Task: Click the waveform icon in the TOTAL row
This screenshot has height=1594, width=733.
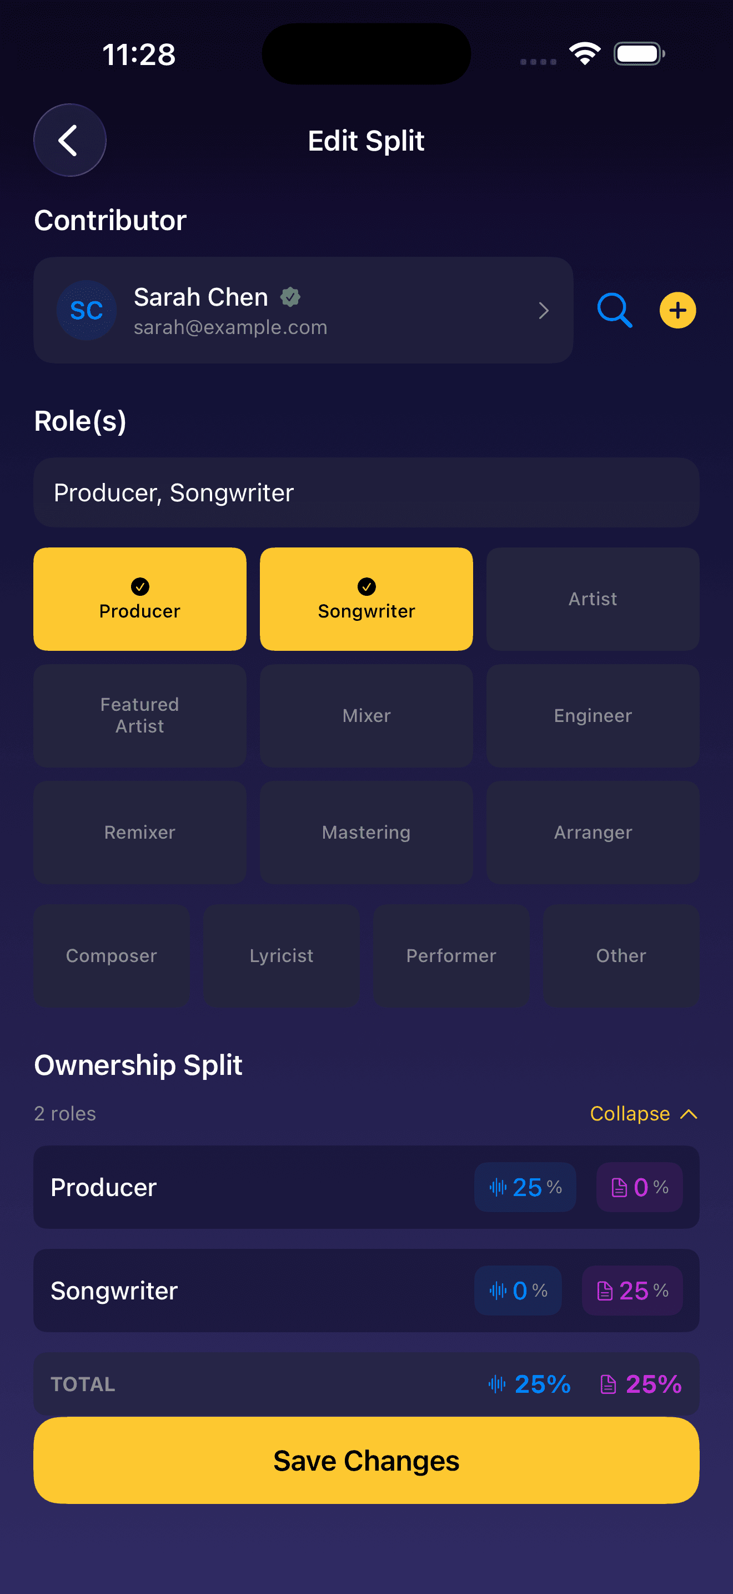Action: coord(498,1384)
